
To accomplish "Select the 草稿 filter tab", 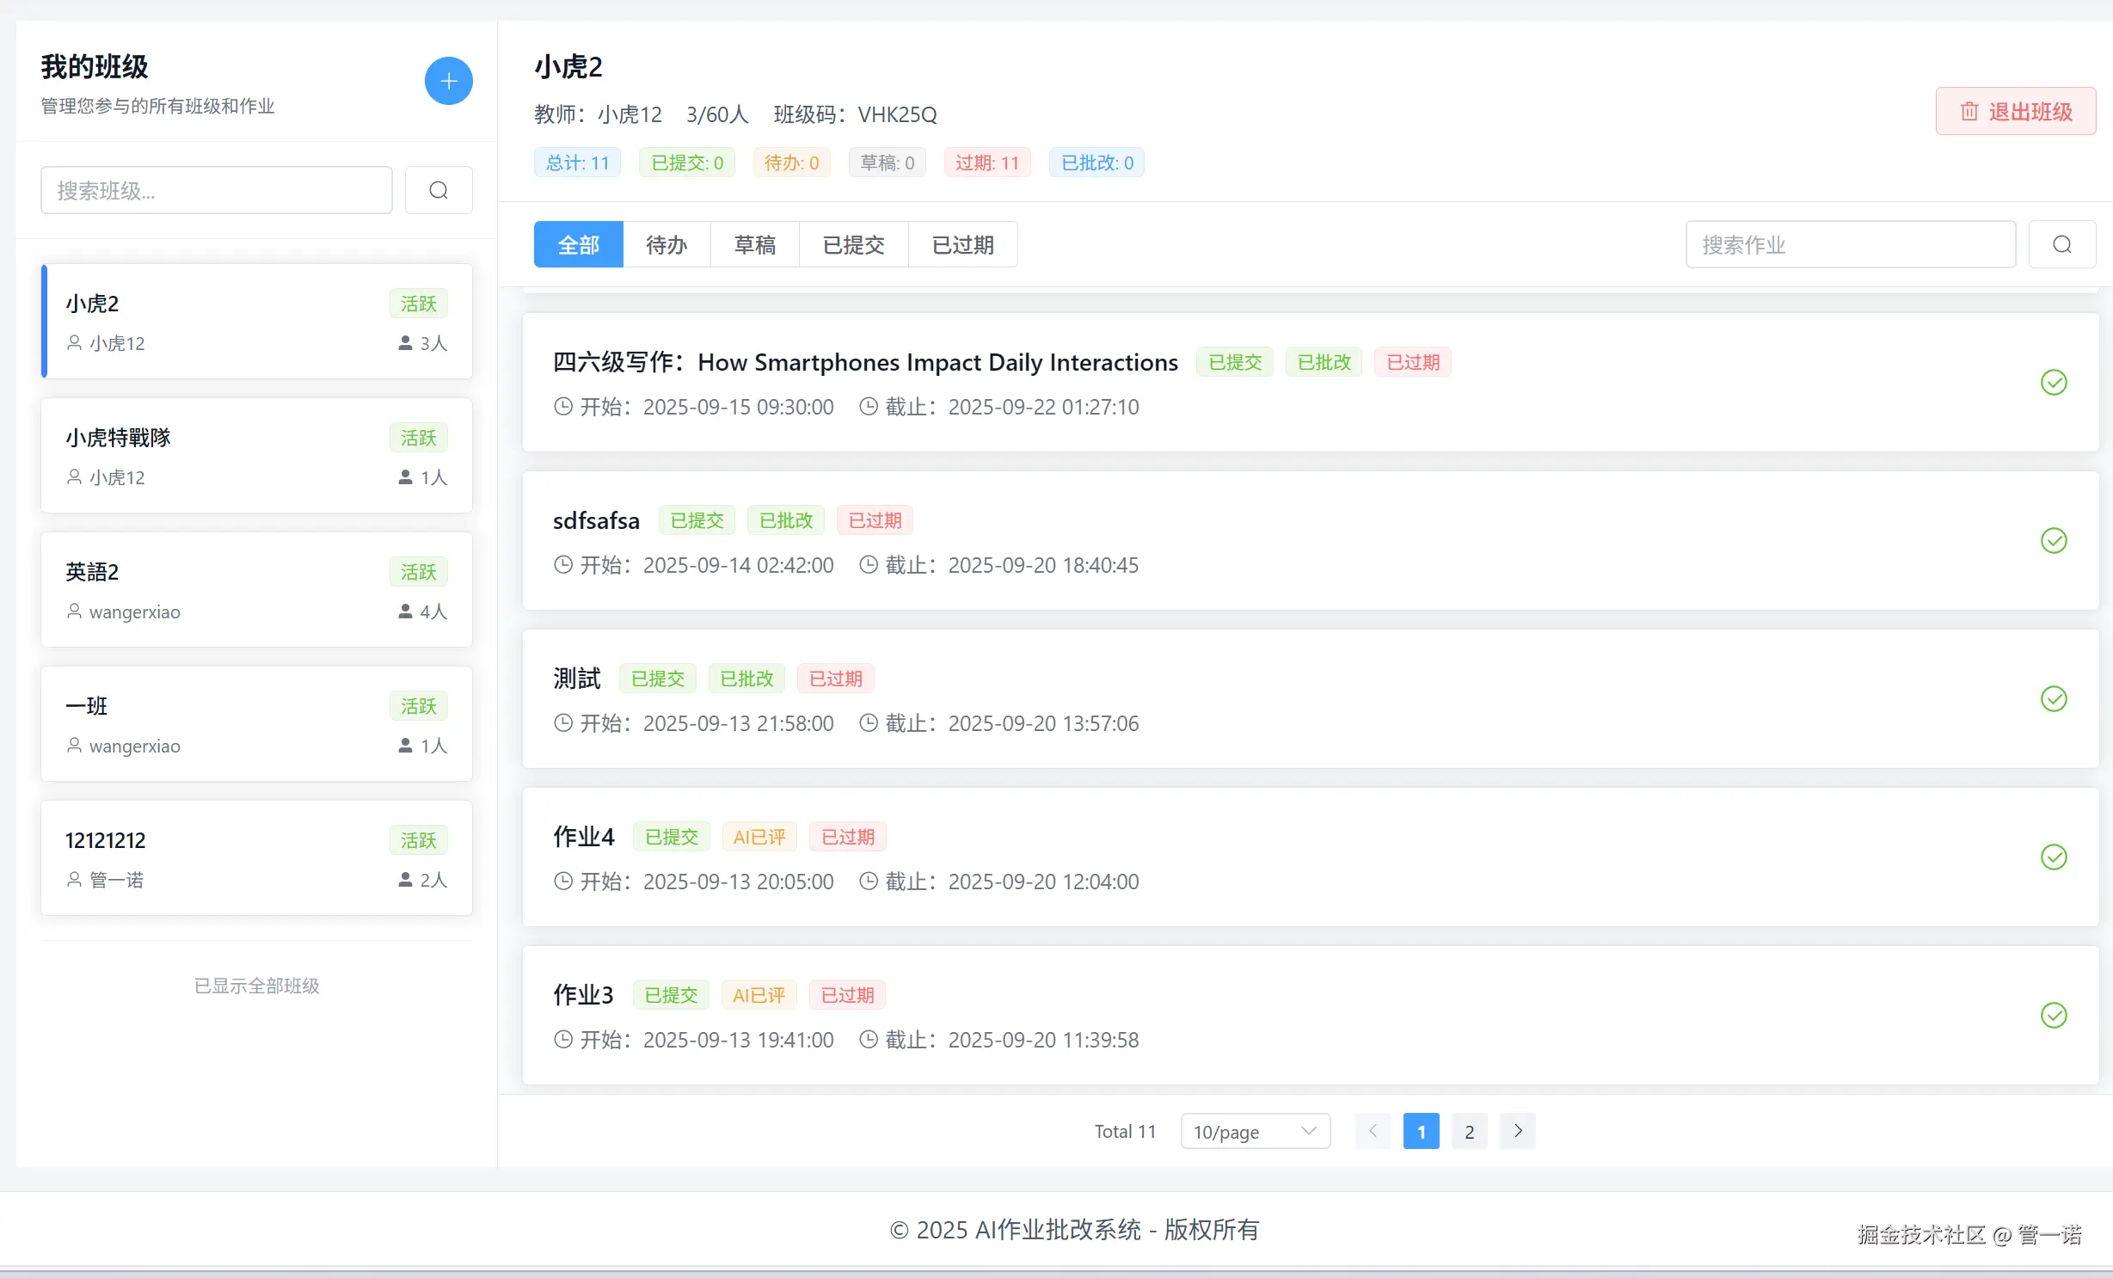I will [754, 245].
